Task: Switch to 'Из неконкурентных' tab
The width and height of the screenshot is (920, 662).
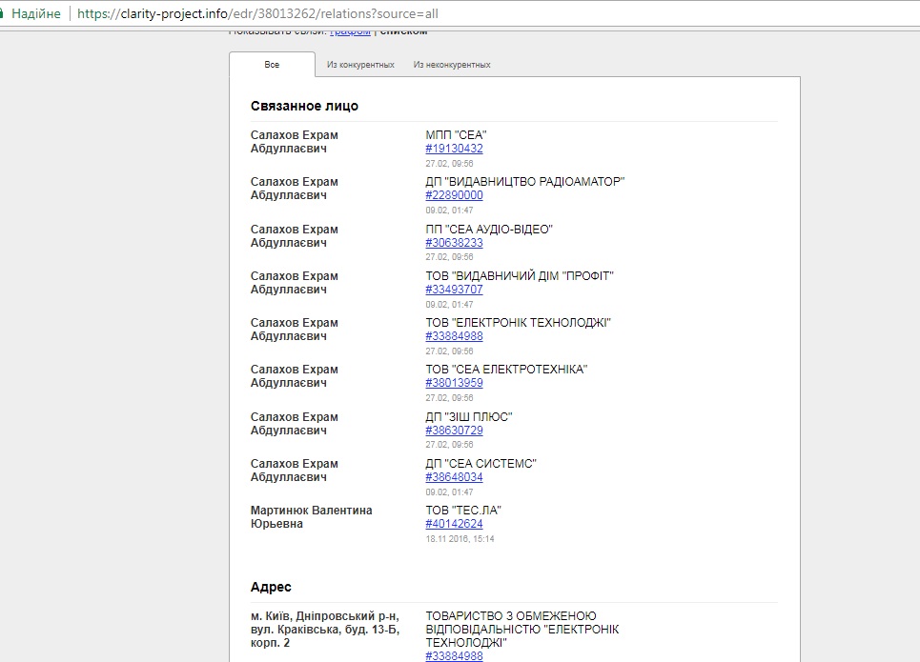Action: click(452, 65)
